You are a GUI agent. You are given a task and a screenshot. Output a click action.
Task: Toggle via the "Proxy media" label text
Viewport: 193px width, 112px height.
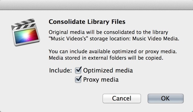[101, 79]
